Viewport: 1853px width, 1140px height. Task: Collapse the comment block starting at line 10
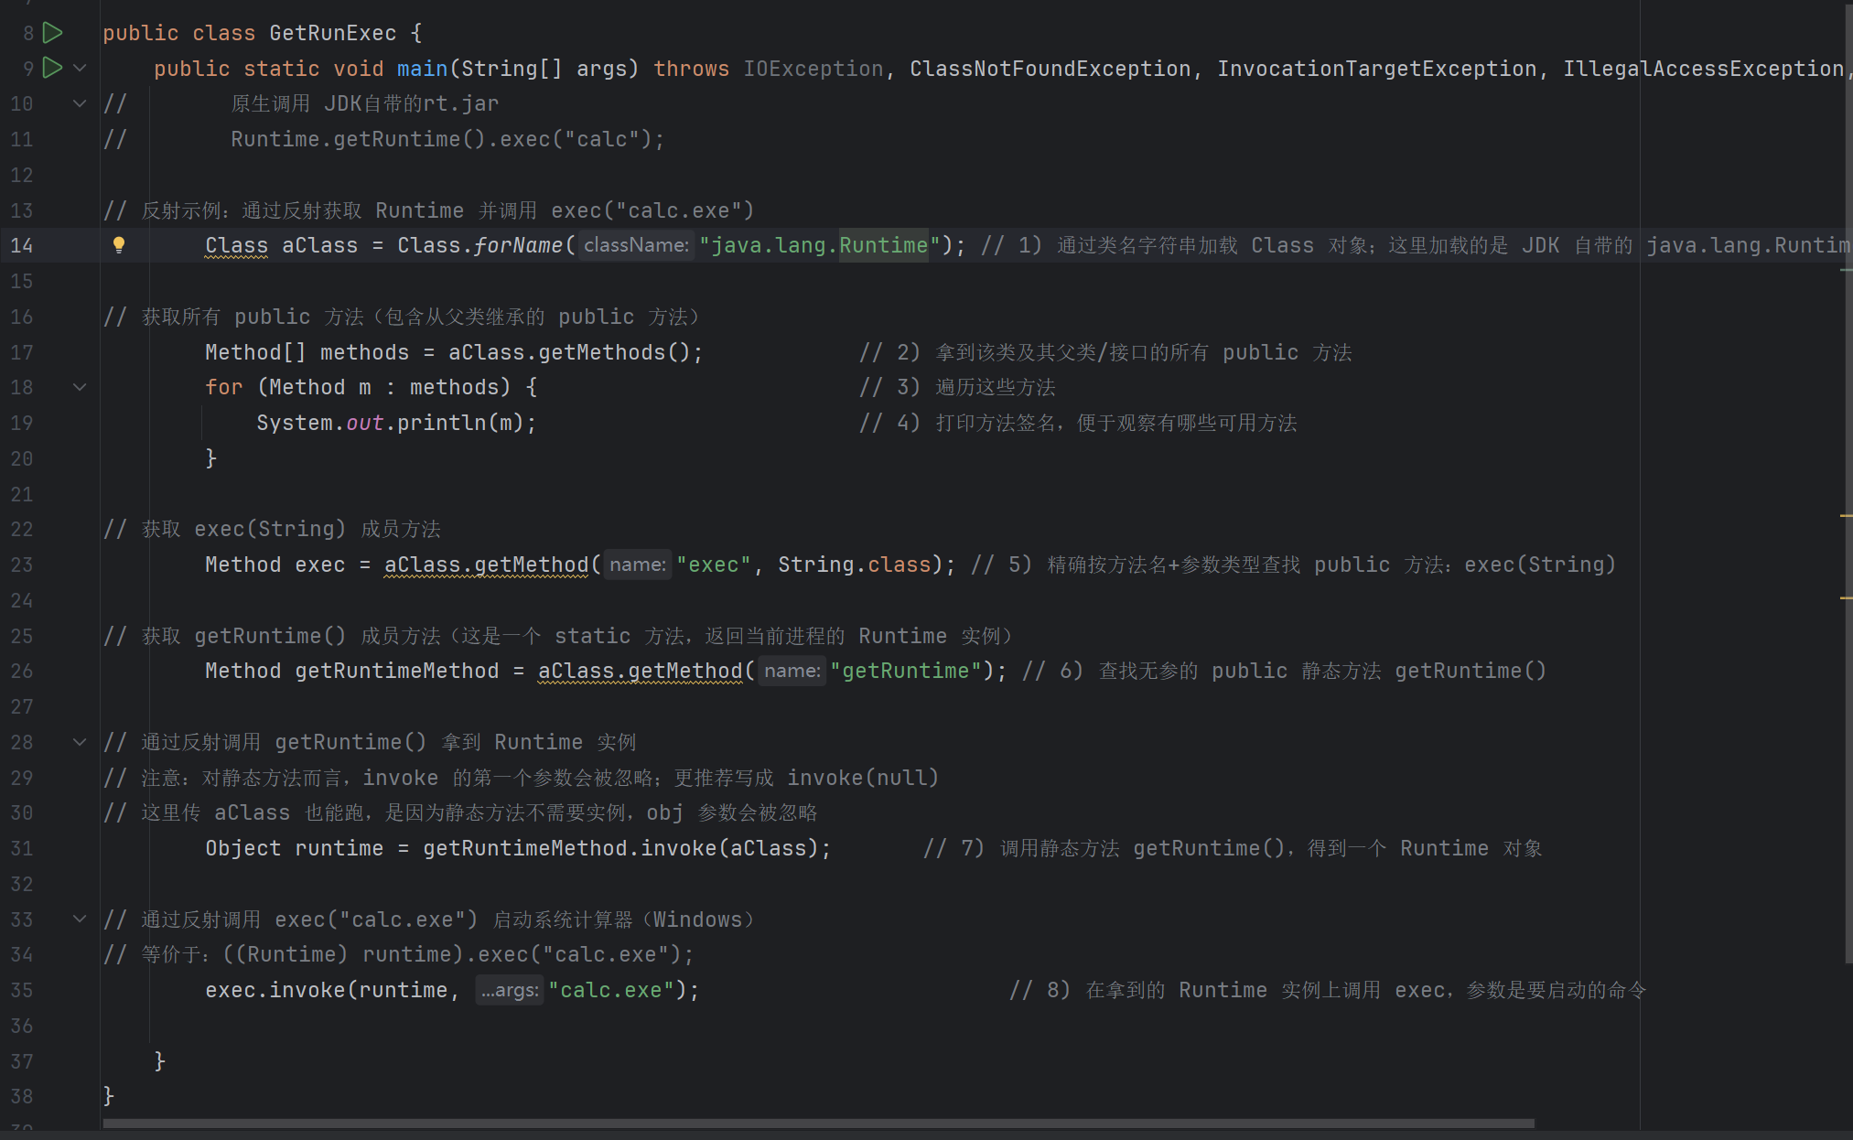[x=80, y=103]
